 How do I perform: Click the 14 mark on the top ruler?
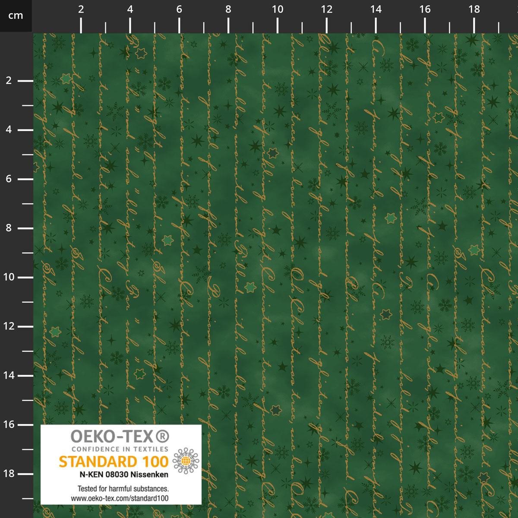point(376,9)
